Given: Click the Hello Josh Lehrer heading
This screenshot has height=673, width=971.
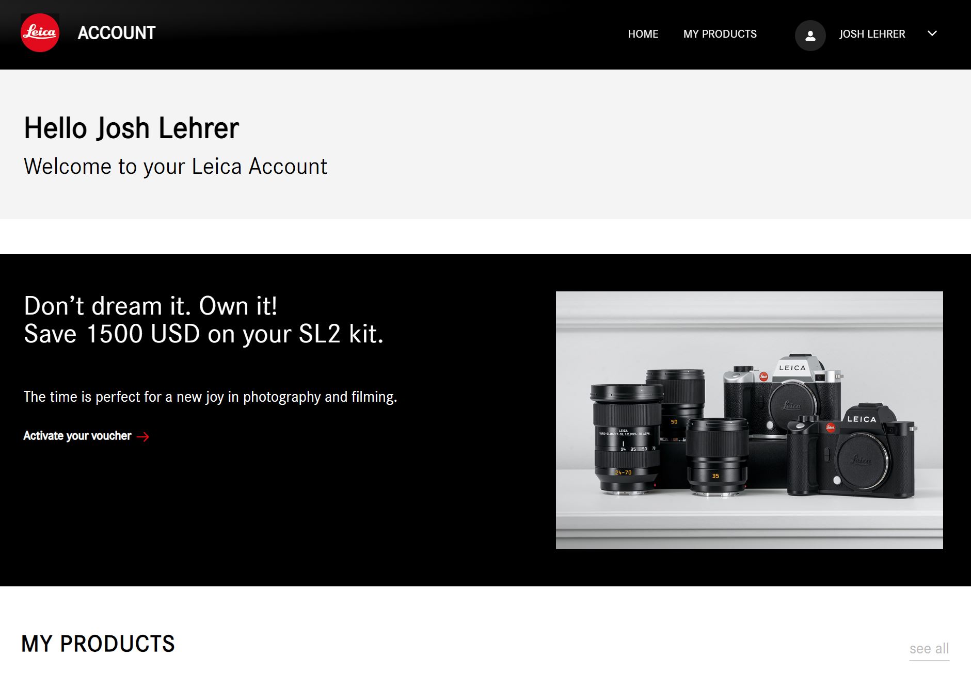Looking at the screenshot, I should [x=132, y=128].
